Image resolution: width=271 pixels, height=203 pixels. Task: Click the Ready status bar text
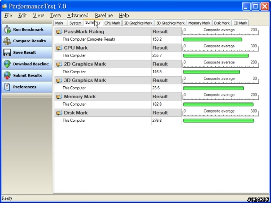tap(7, 198)
